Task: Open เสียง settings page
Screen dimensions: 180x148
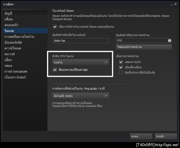Action: (x=25, y=60)
